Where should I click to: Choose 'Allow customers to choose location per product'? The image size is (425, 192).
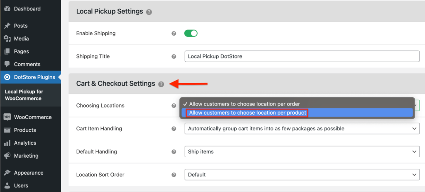pyautogui.click(x=296, y=113)
